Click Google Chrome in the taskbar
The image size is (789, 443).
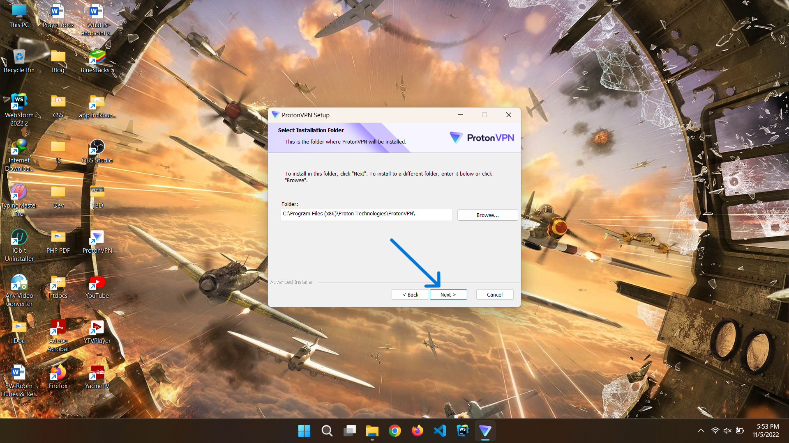pos(394,431)
